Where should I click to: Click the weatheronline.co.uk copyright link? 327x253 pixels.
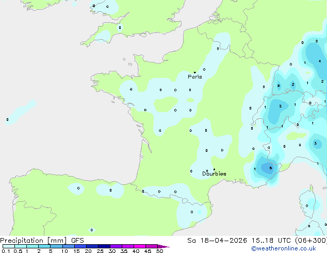284,248
